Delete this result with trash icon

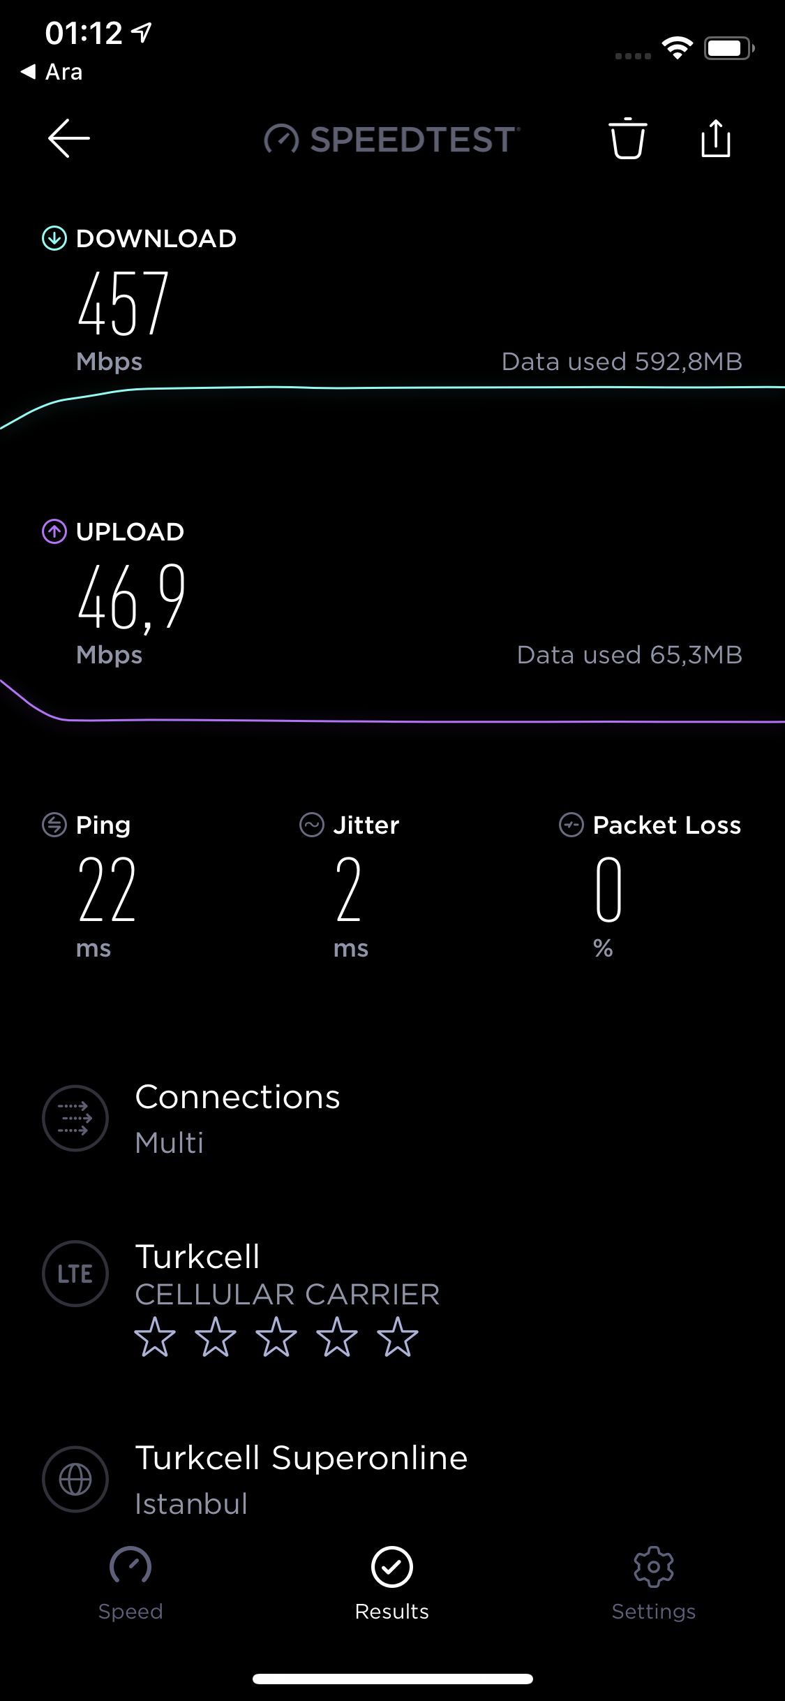627,138
